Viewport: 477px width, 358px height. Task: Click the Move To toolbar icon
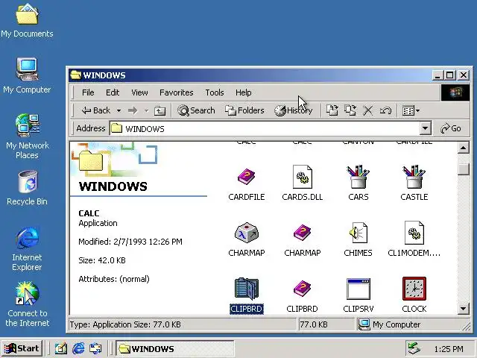click(332, 110)
